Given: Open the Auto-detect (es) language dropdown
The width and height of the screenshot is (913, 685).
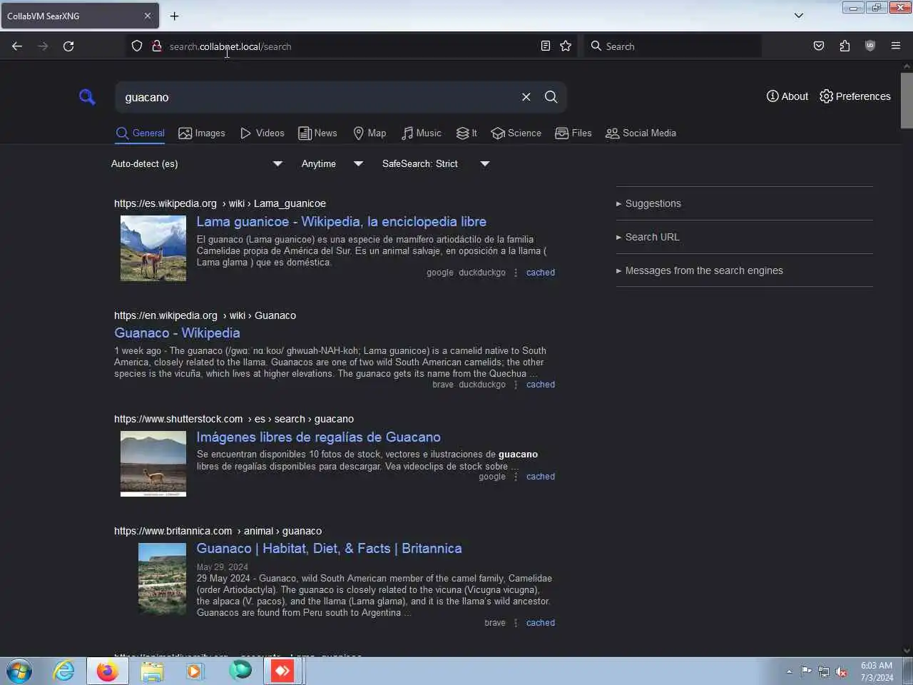Looking at the screenshot, I should point(197,163).
